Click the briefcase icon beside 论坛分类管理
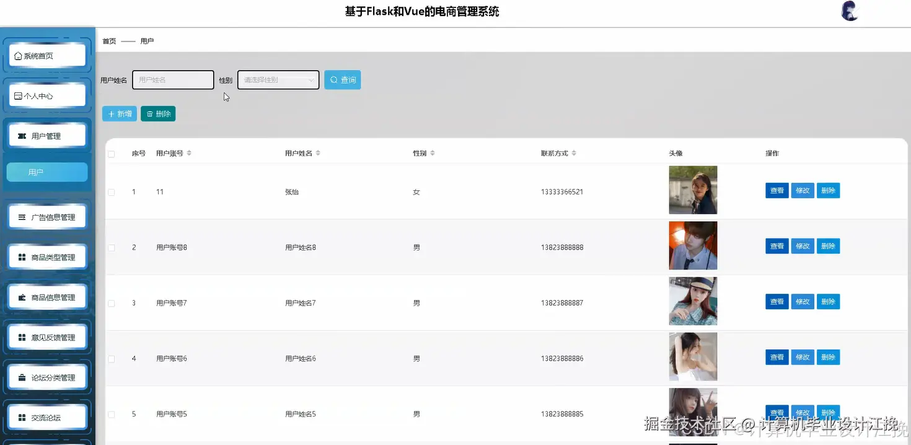 coord(22,377)
